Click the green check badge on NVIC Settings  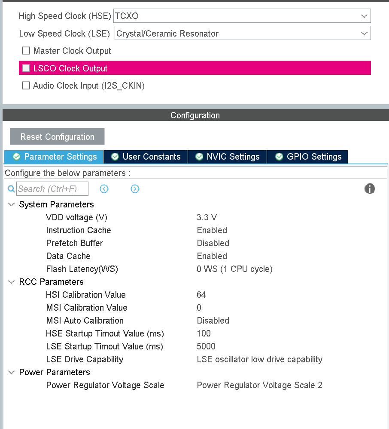coord(199,157)
